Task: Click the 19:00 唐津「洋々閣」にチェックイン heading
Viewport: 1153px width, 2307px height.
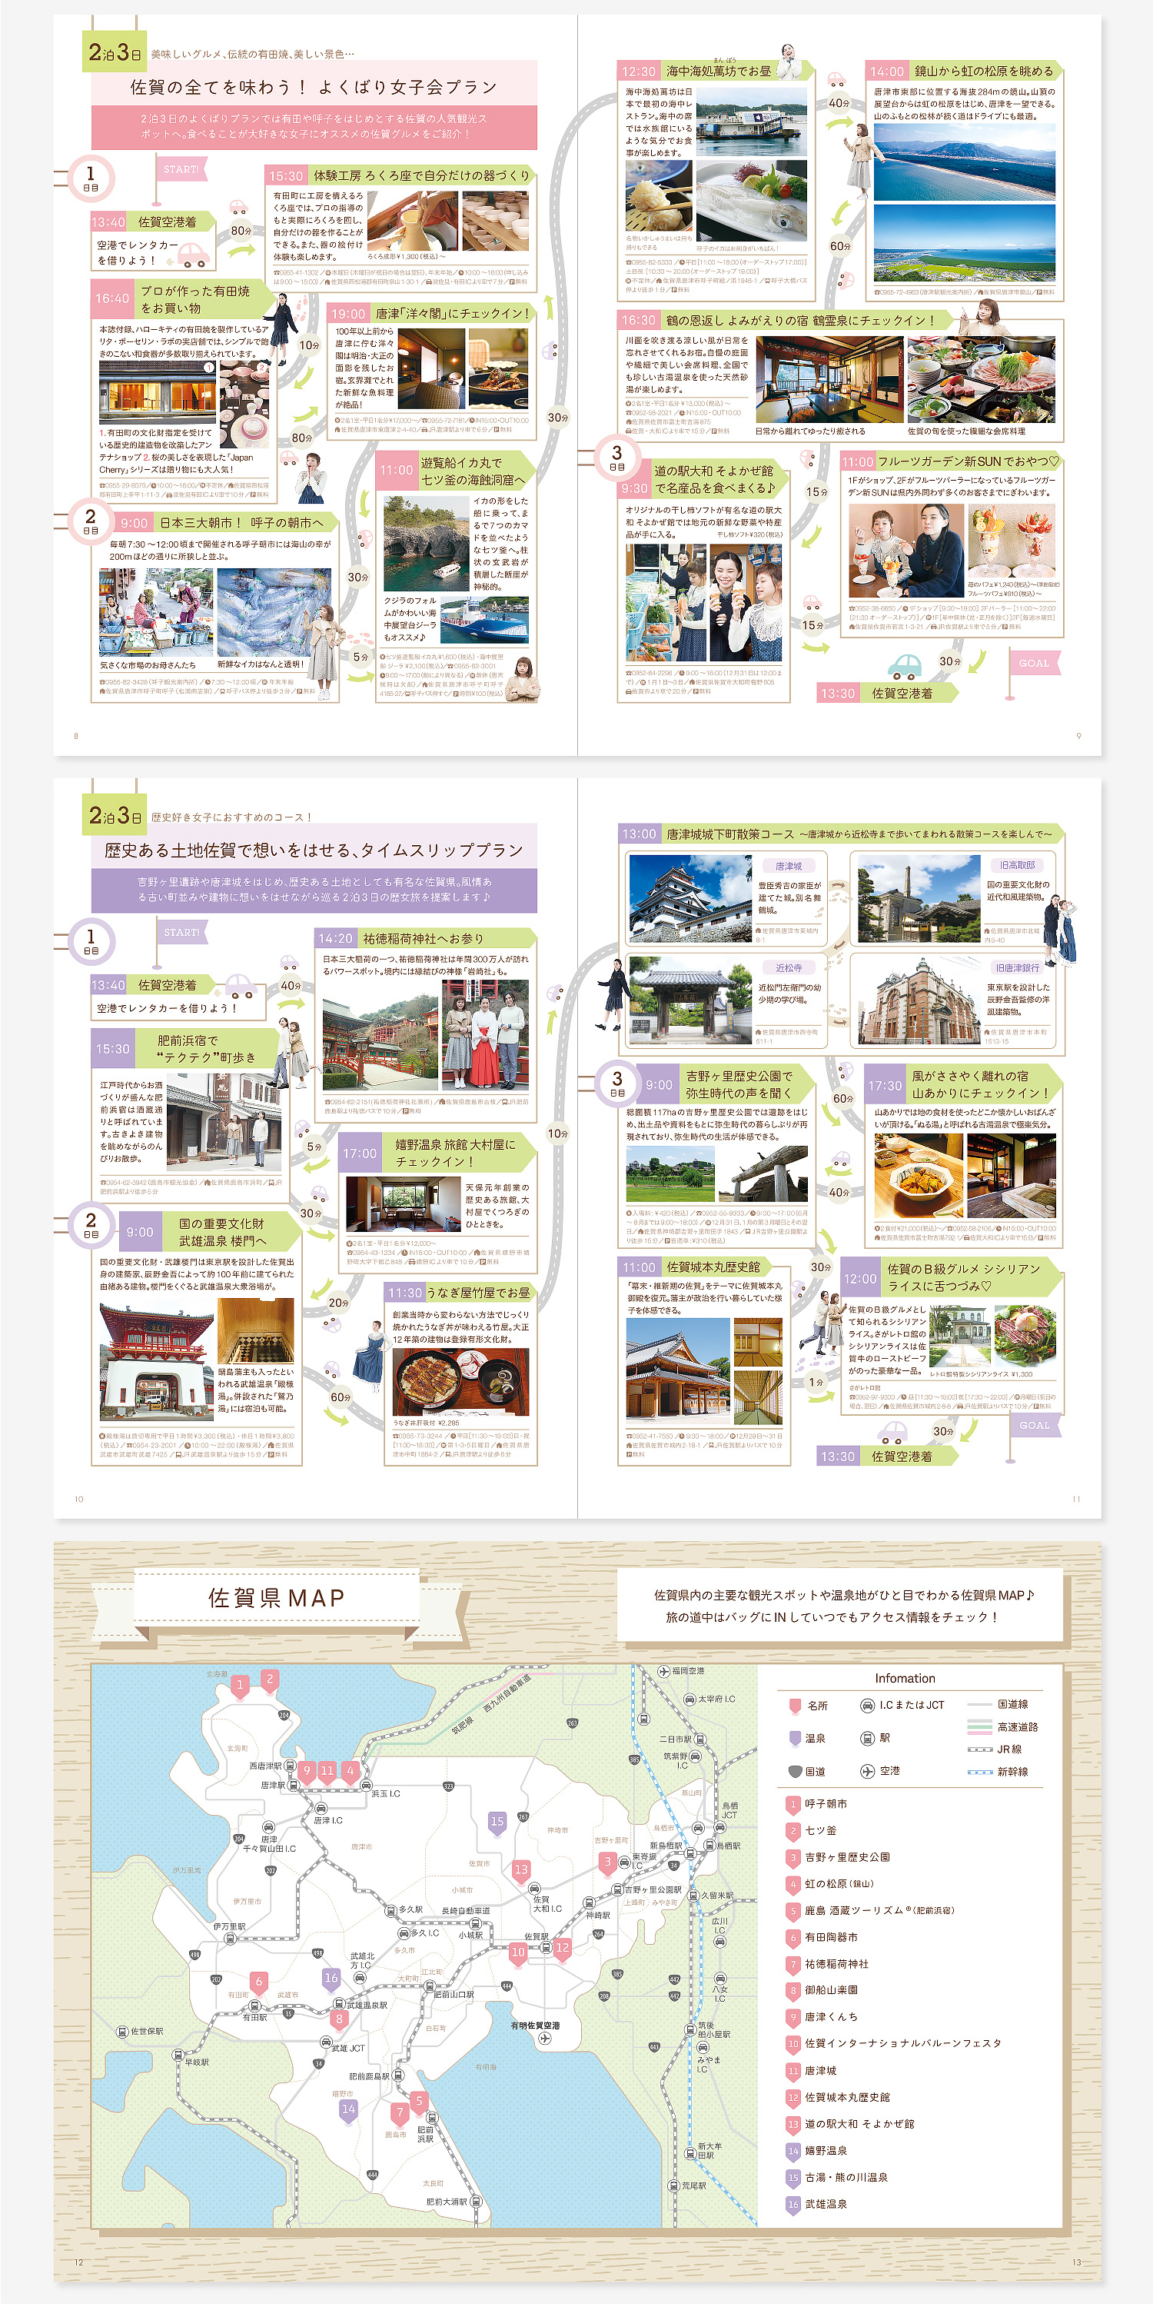Action: point(431,314)
